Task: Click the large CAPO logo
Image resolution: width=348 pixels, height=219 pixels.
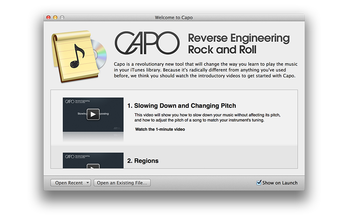Action: pyautogui.click(x=147, y=43)
